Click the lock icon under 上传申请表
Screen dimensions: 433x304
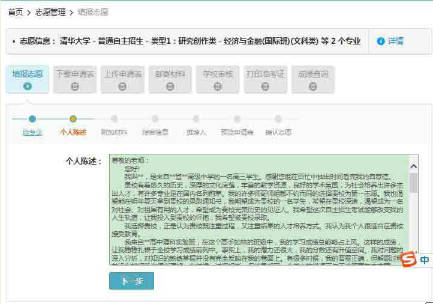click(x=122, y=87)
